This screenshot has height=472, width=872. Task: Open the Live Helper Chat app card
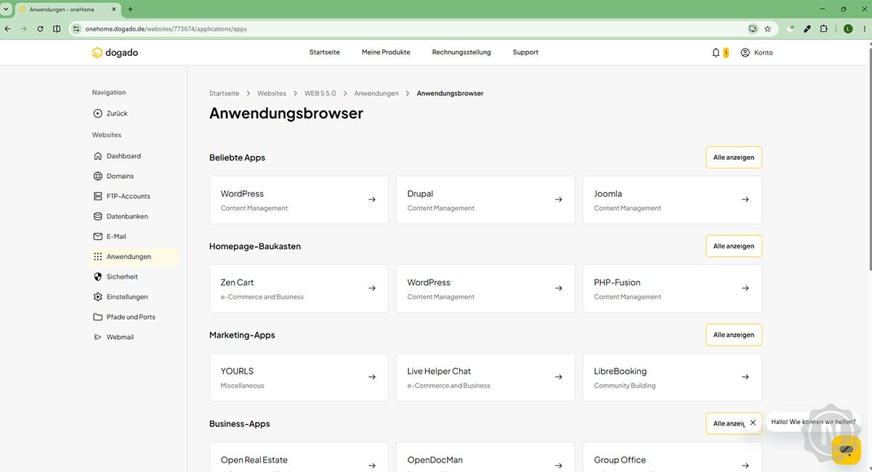485,377
